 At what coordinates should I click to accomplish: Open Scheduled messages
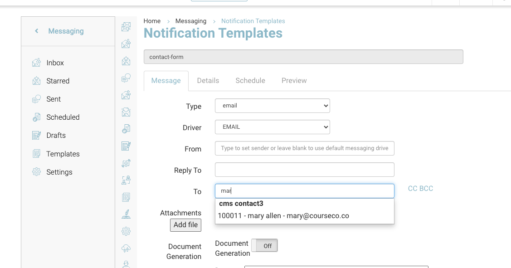63,117
